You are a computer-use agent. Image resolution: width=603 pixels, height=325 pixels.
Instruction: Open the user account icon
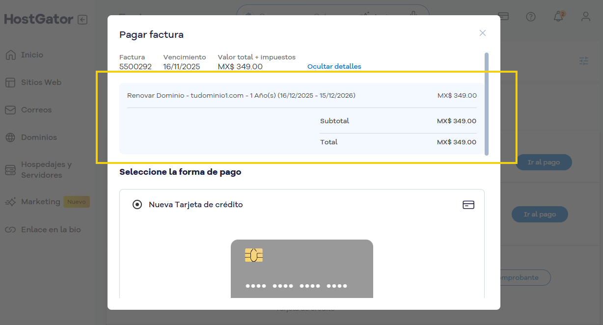pyautogui.click(x=585, y=16)
